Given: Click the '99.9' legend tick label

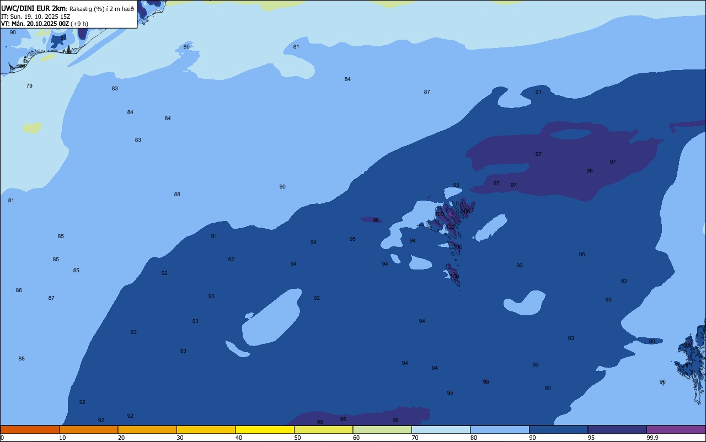Looking at the screenshot, I should coord(652,438).
